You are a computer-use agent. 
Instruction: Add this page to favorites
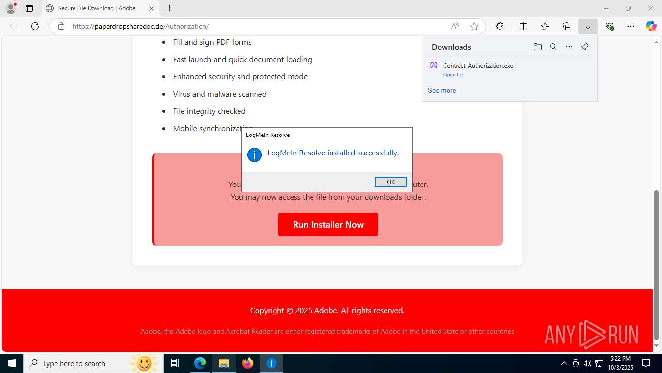pyautogui.click(x=474, y=26)
